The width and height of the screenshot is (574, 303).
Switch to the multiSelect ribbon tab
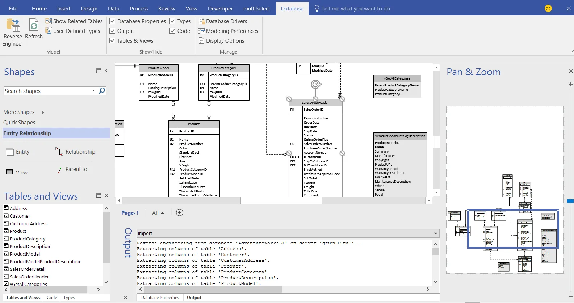[x=257, y=8]
